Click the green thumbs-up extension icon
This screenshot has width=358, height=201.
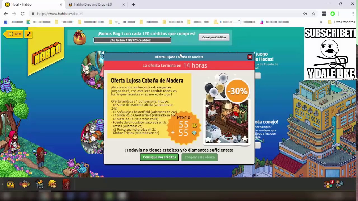click(333, 14)
